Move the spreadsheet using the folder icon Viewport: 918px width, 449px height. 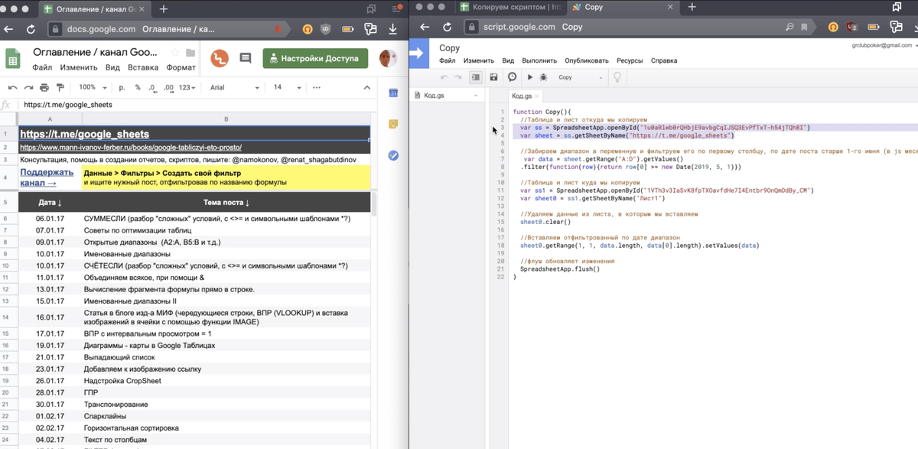[190, 53]
